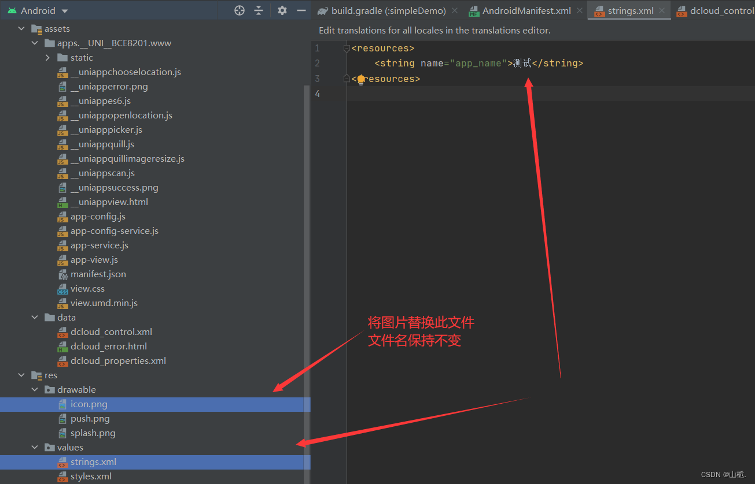Select __uniappchooselocation.js file
The width and height of the screenshot is (755, 484).
pos(126,72)
